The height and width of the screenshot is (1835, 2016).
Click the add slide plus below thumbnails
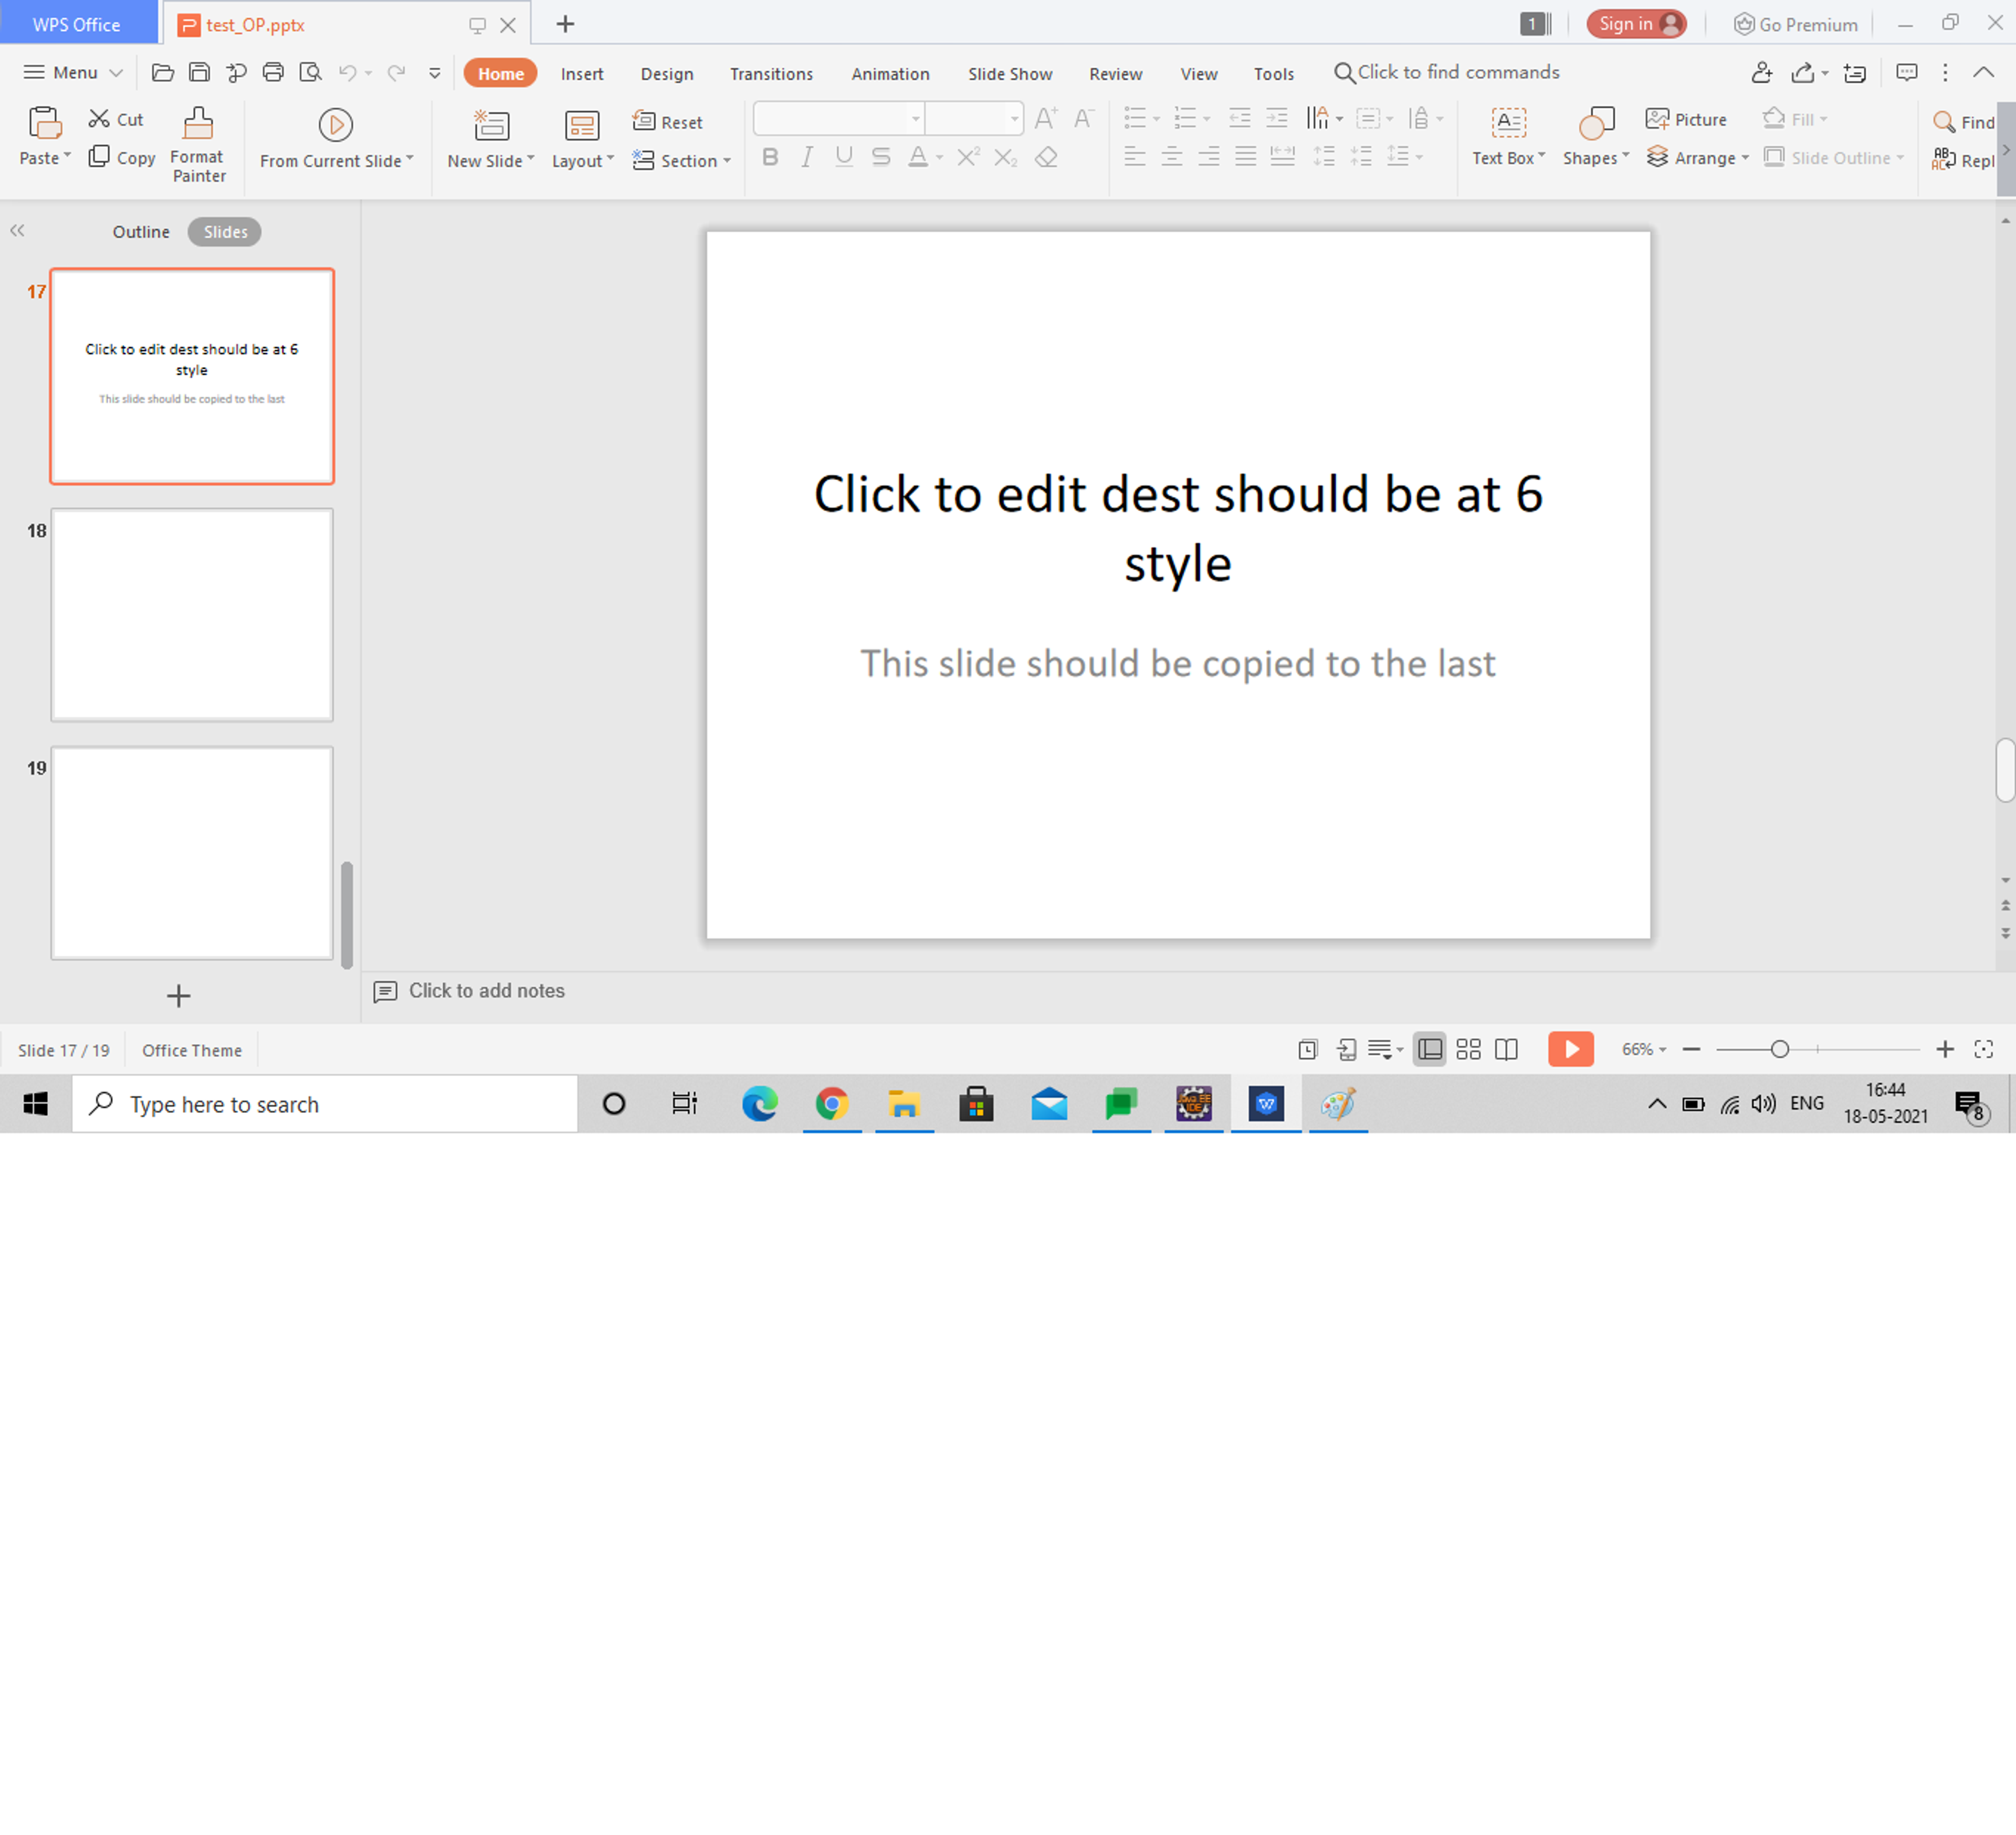(178, 995)
